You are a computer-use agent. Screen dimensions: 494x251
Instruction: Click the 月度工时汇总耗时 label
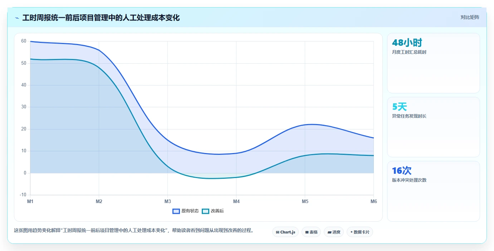[409, 52]
